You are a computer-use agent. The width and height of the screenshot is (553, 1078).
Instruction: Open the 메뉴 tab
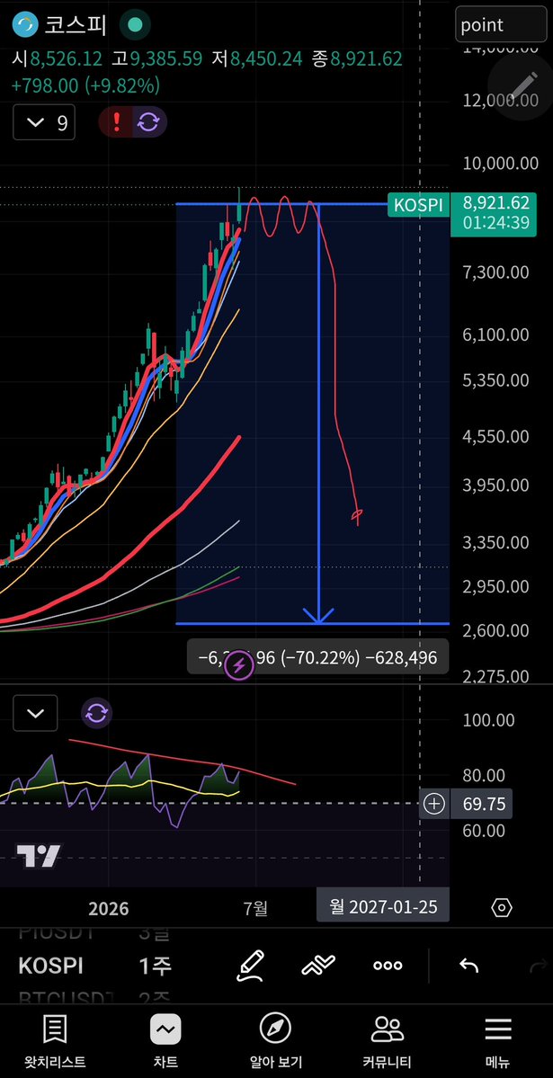pos(498,1041)
